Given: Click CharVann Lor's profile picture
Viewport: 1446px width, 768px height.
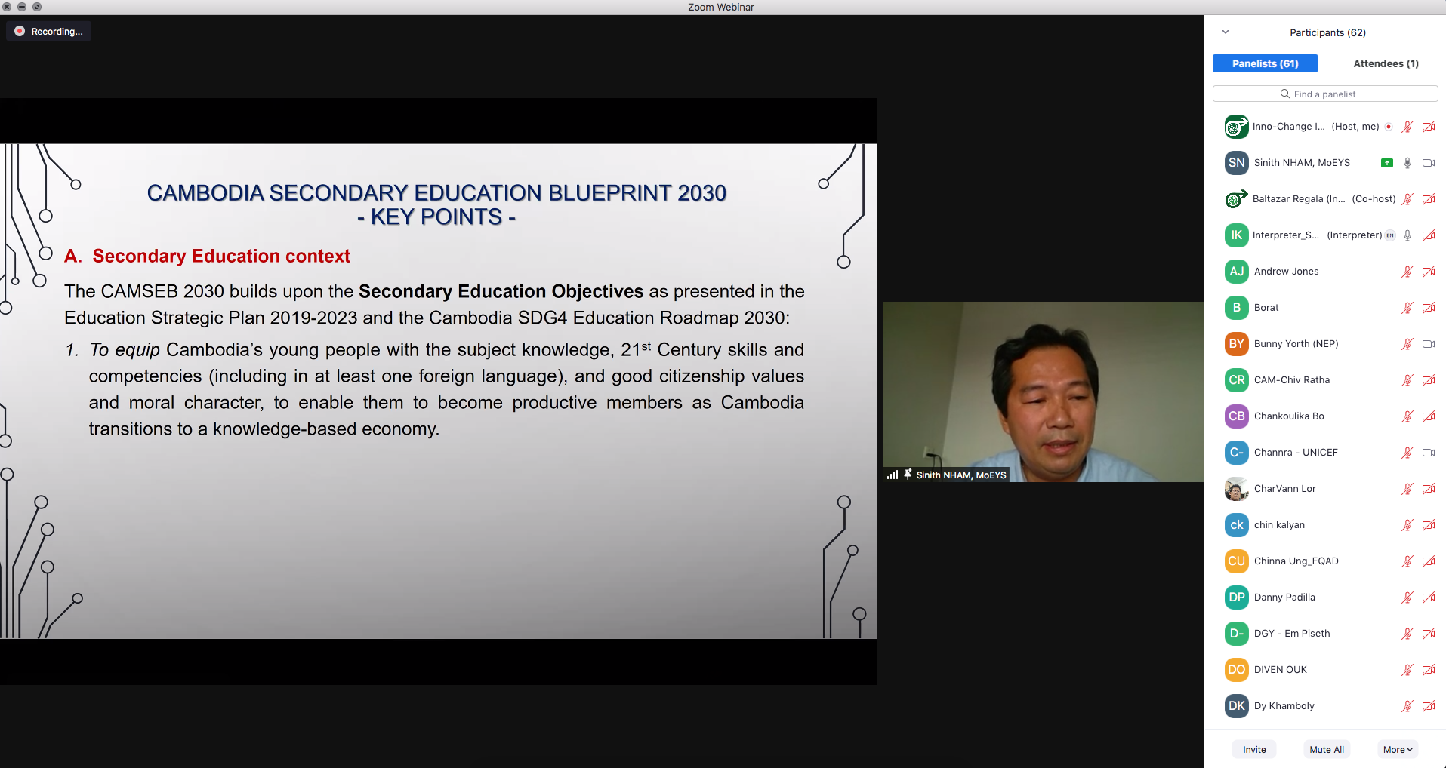Looking at the screenshot, I should pyautogui.click(x=1236, y=489).
